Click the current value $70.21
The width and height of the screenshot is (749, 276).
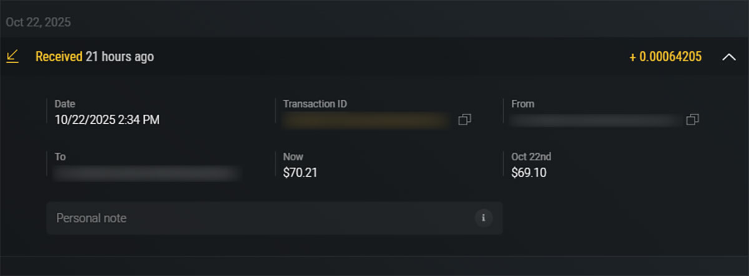coord(300,173)
